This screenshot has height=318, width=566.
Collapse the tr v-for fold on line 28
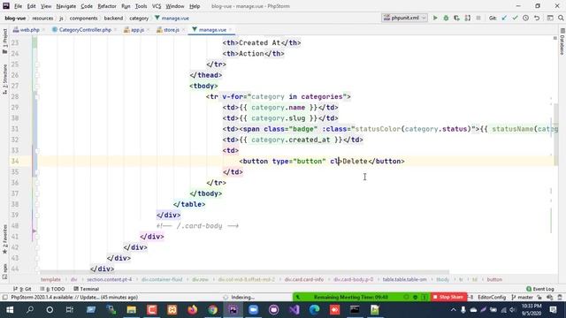point(37,96)
